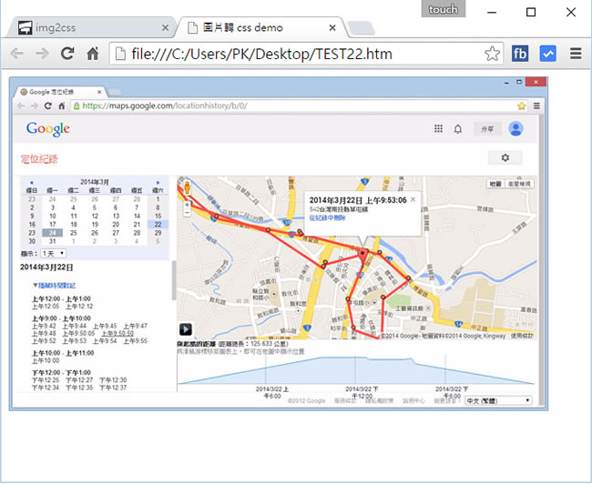This screenshot has height=484, width=592.
Task: Click the yellow star in inner address bar
Action: pos(522,106)
